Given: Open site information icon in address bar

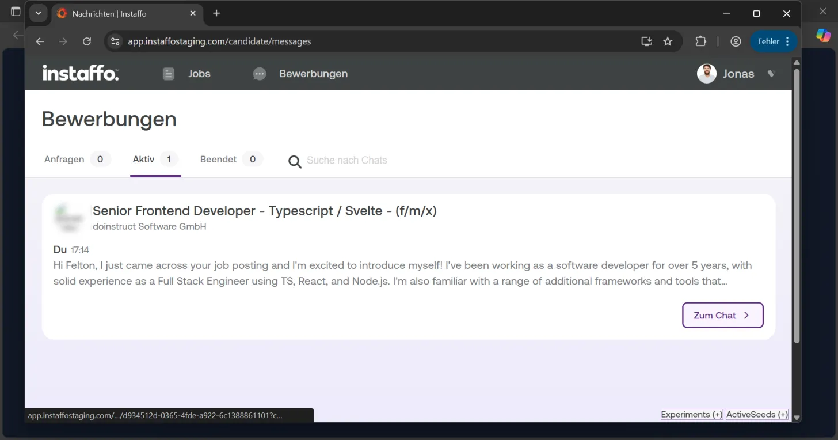Looking at the screenshot, I should coord(115,41).
